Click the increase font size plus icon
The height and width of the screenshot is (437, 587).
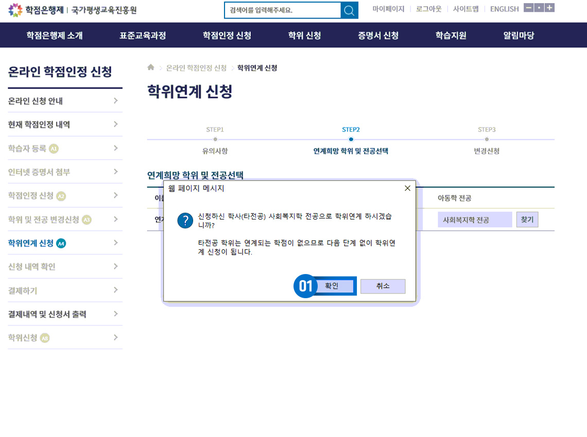pyautogui.click(x=549, y=8)
